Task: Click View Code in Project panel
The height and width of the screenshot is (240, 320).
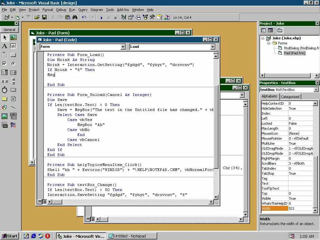Action: pyautogui.click(x=263, y=30)
